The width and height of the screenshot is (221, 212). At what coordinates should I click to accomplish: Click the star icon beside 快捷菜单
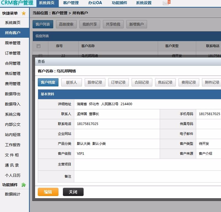[23, 13]
